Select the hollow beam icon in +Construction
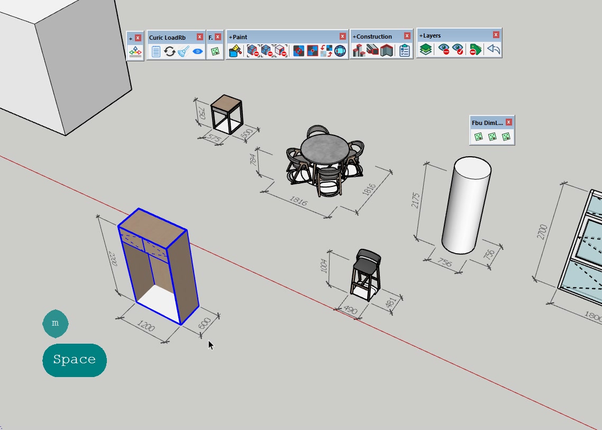Screen dimensions: 602x430 [x=372, y=50]
